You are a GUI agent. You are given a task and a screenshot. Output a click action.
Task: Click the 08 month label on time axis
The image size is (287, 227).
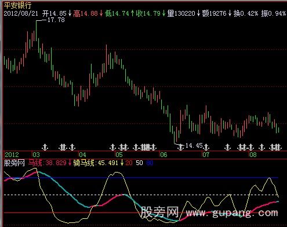coord(253,155)
